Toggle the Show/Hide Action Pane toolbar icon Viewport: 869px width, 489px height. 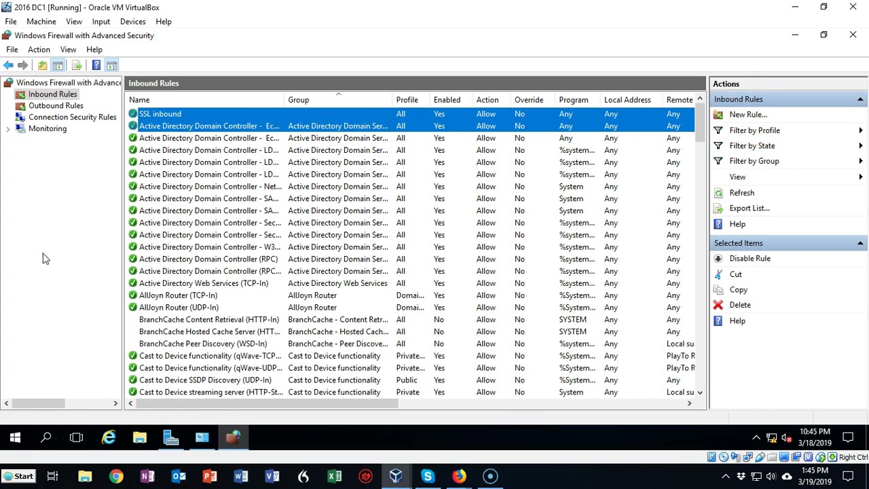click(x=111, y=65)
